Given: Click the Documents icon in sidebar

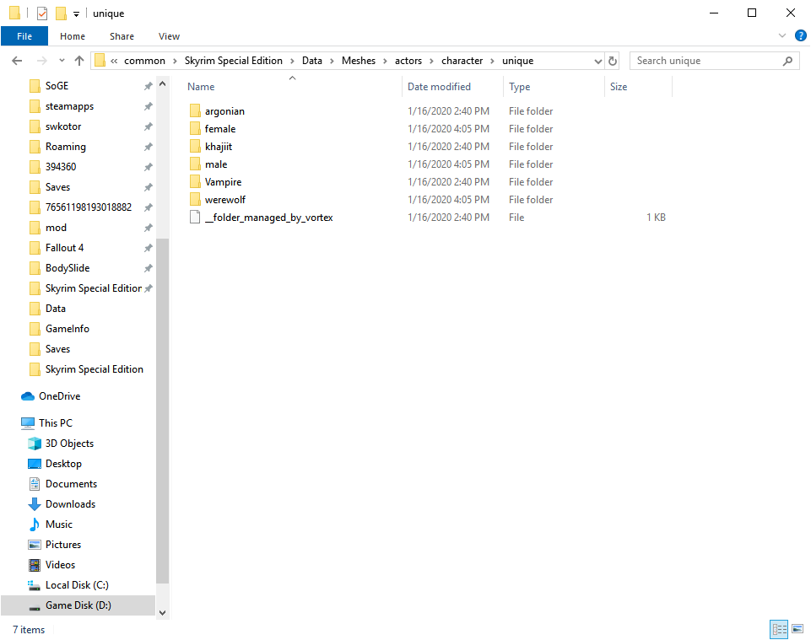Looking at the screenshot, I should (x=34, y=484).
